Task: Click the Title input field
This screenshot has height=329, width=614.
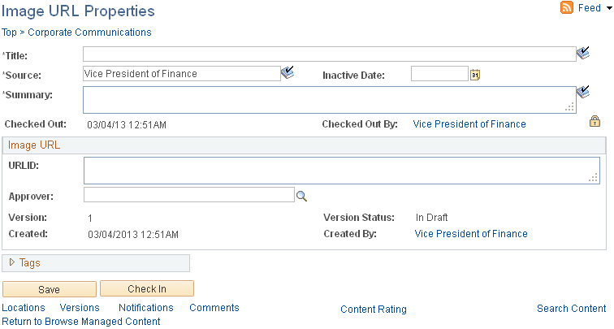Action: (329, 54)
